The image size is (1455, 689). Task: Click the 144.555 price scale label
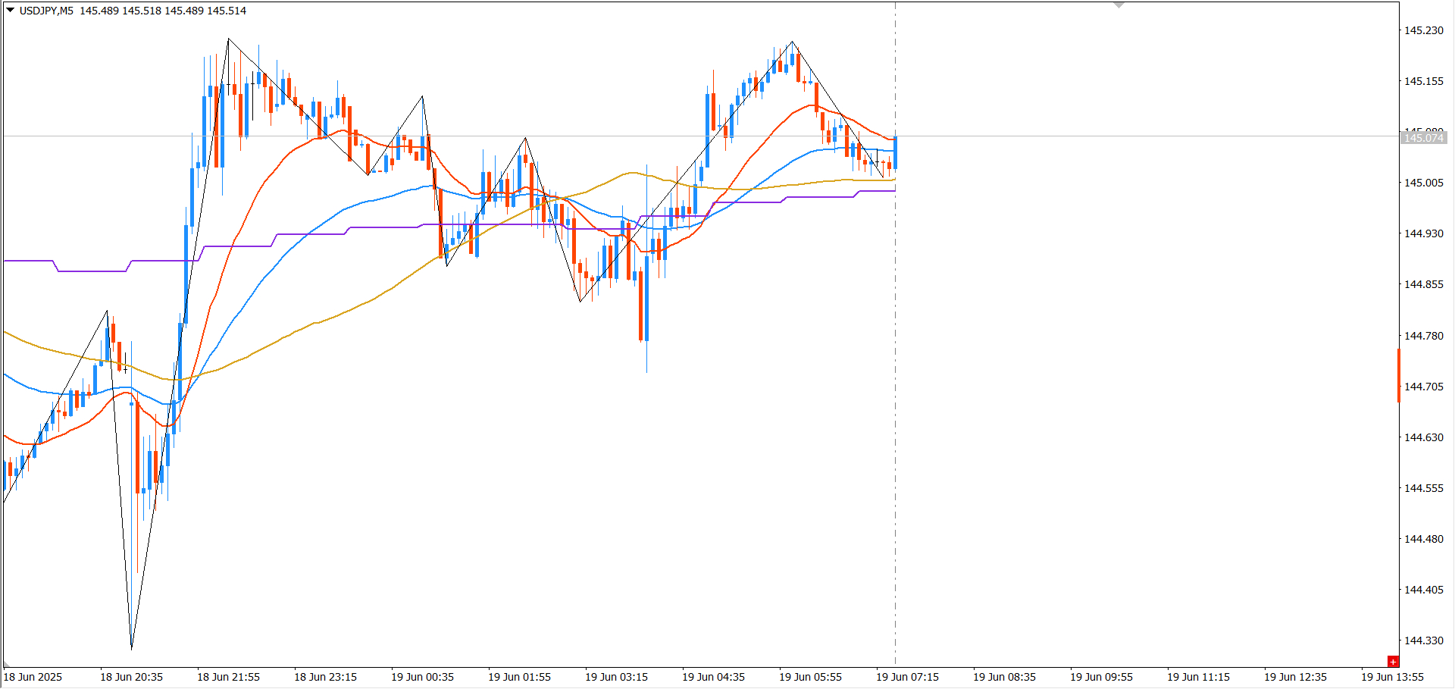point(1423,488)
